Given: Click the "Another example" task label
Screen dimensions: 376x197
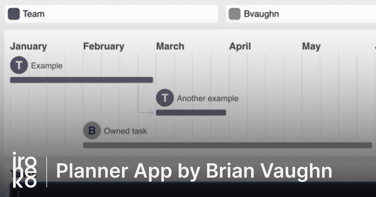Looking at the screenshot, I should (x=208, y=98).
